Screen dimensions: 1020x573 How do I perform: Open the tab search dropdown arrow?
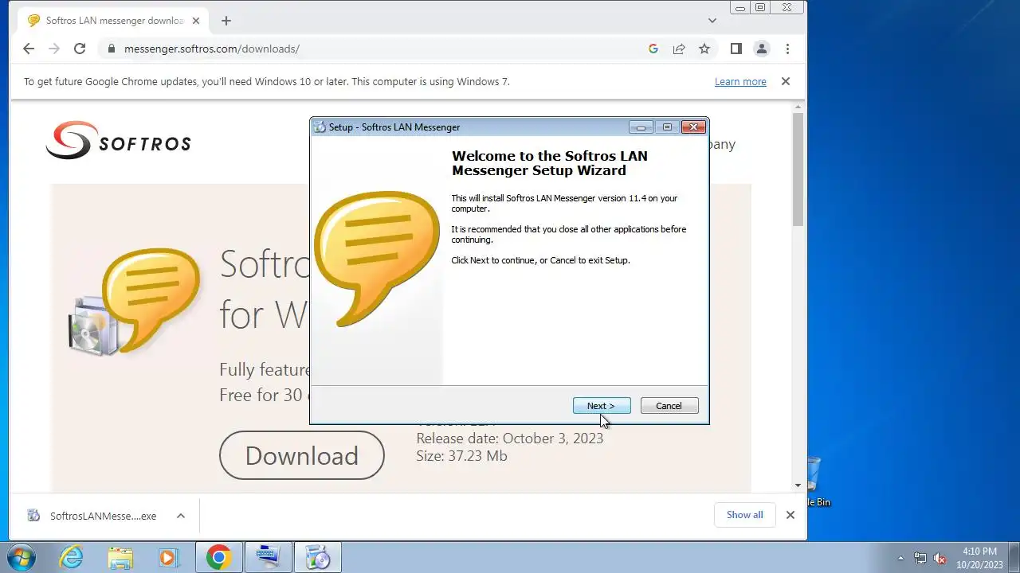pos(712,21)
